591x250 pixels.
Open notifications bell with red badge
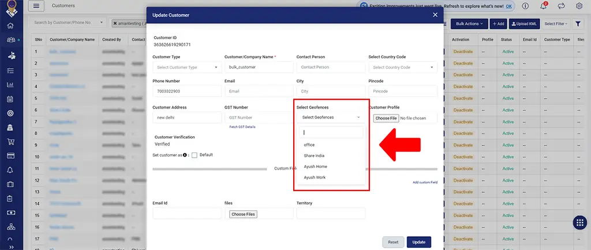(544, 6)
